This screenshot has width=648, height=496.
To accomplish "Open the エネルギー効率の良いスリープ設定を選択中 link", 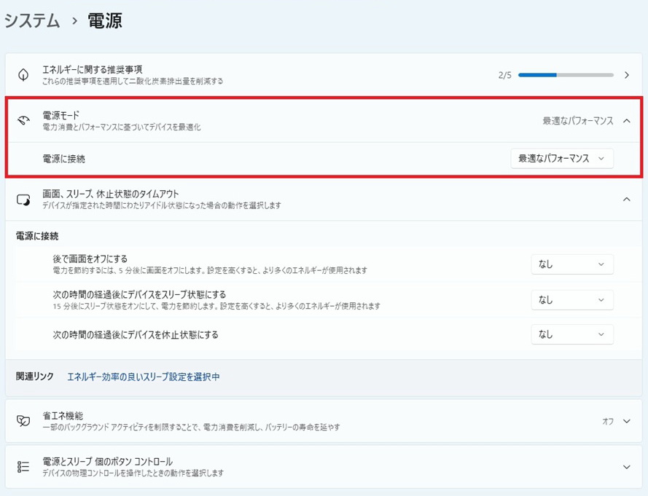I will point(143,377).
